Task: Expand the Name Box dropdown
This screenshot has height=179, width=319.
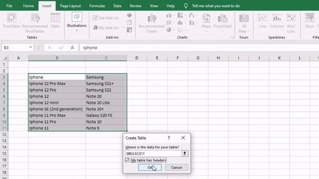Action: (30, 48)
